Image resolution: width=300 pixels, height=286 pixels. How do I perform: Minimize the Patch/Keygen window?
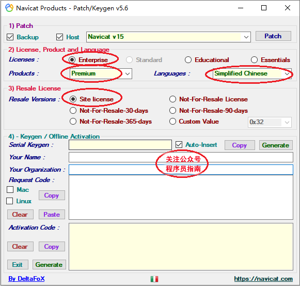(x=241, y=8)
